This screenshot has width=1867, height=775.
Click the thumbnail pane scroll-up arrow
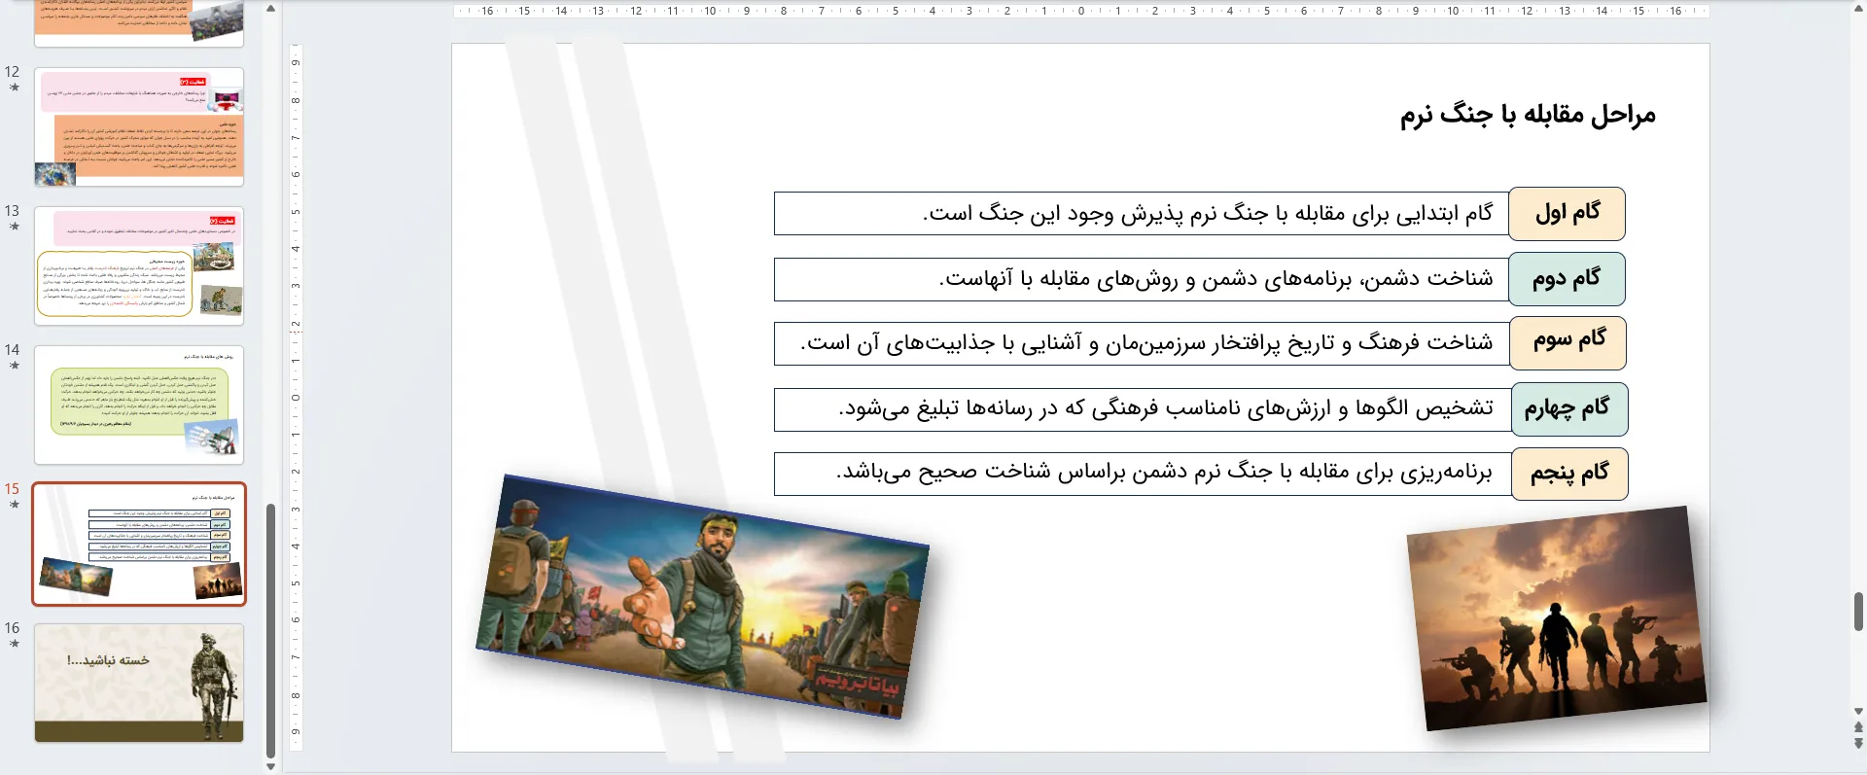tap(271, 9)
